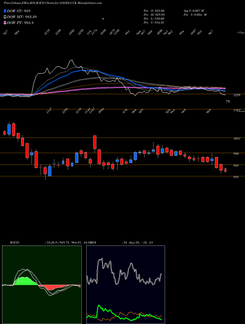Click the 'Pre O: 925.00' open value

(154, 10)
